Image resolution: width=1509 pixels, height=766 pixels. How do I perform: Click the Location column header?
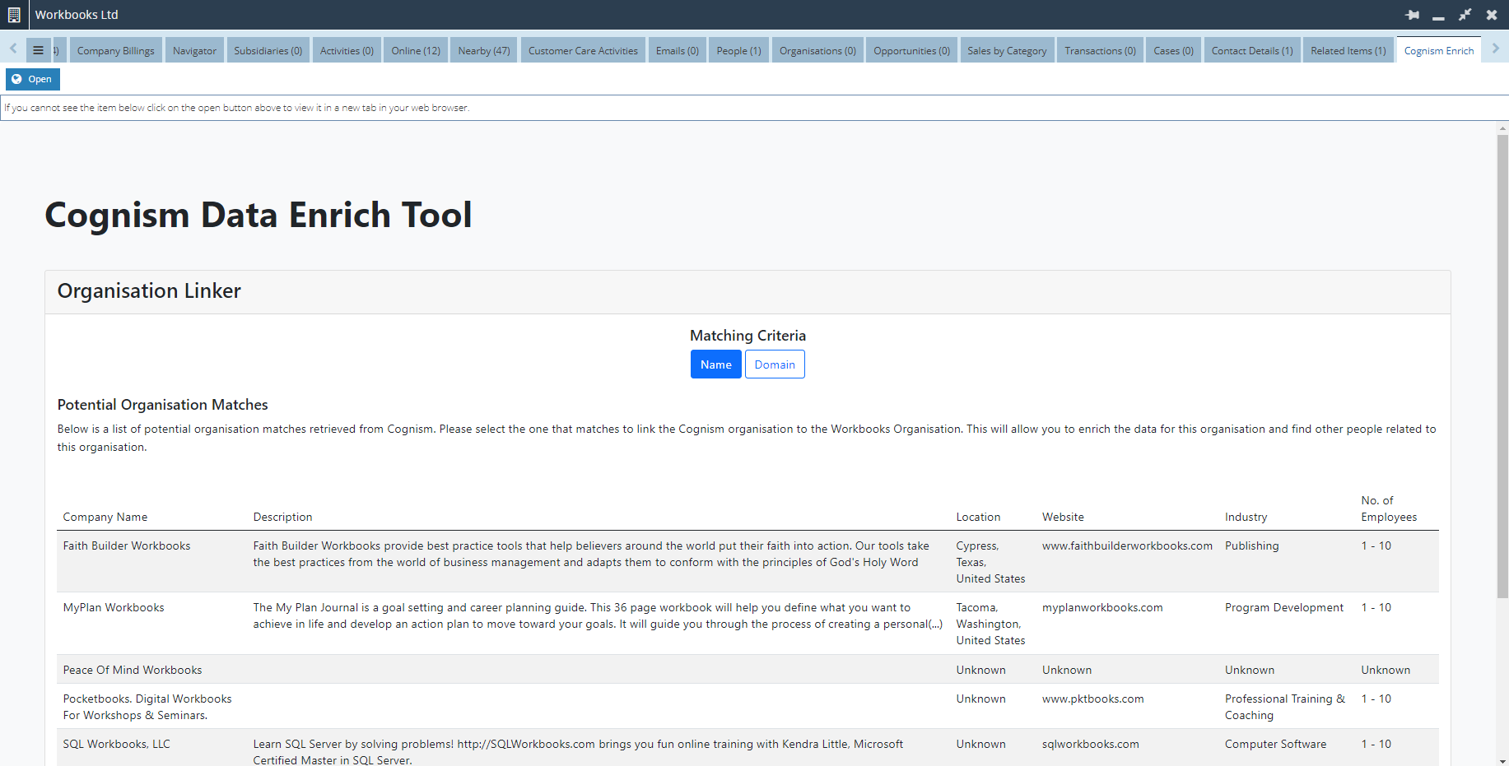click(x=978, y=517)
